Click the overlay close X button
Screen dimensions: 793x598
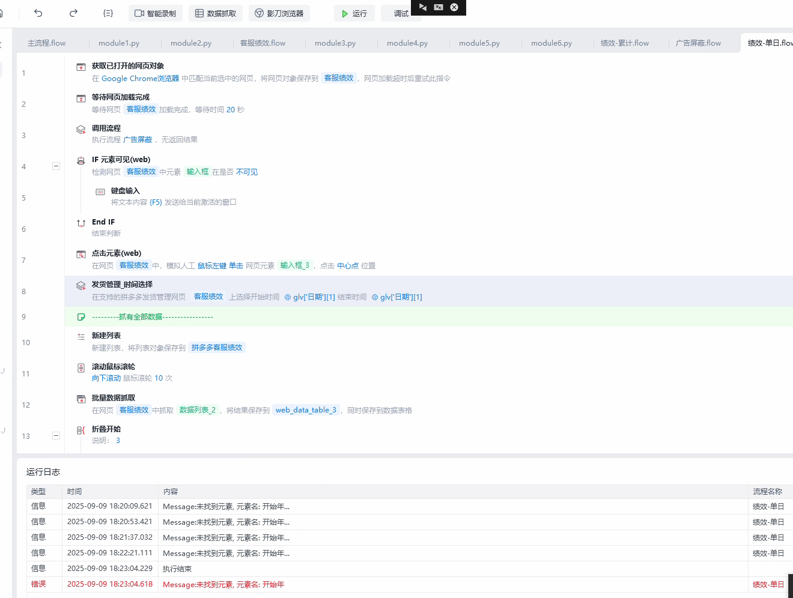click(x=454, y=7)
